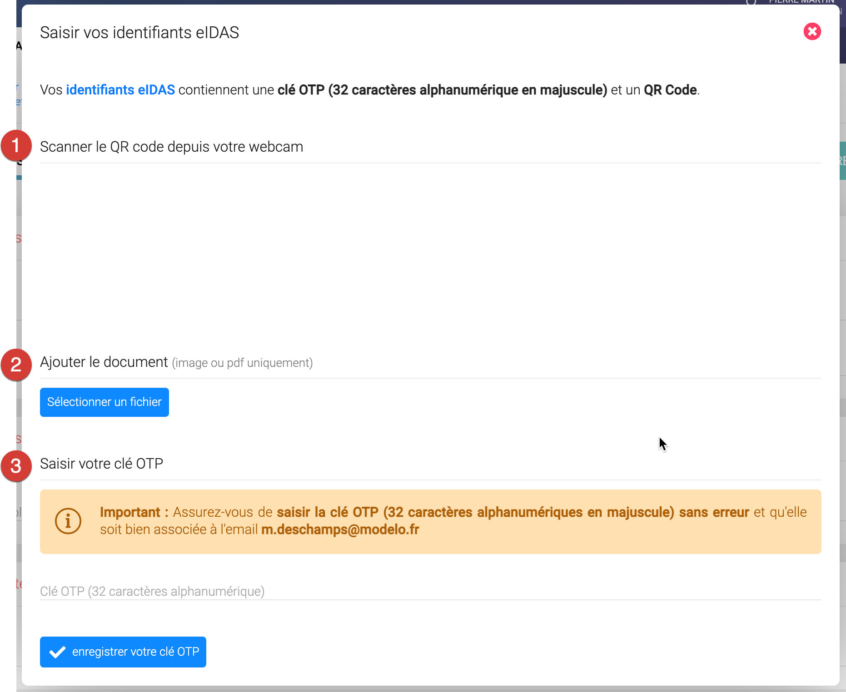This screenshot has height=692, width=846.
Task: Open the 'identifiants eIDAS' link
Action: [120, 90]
